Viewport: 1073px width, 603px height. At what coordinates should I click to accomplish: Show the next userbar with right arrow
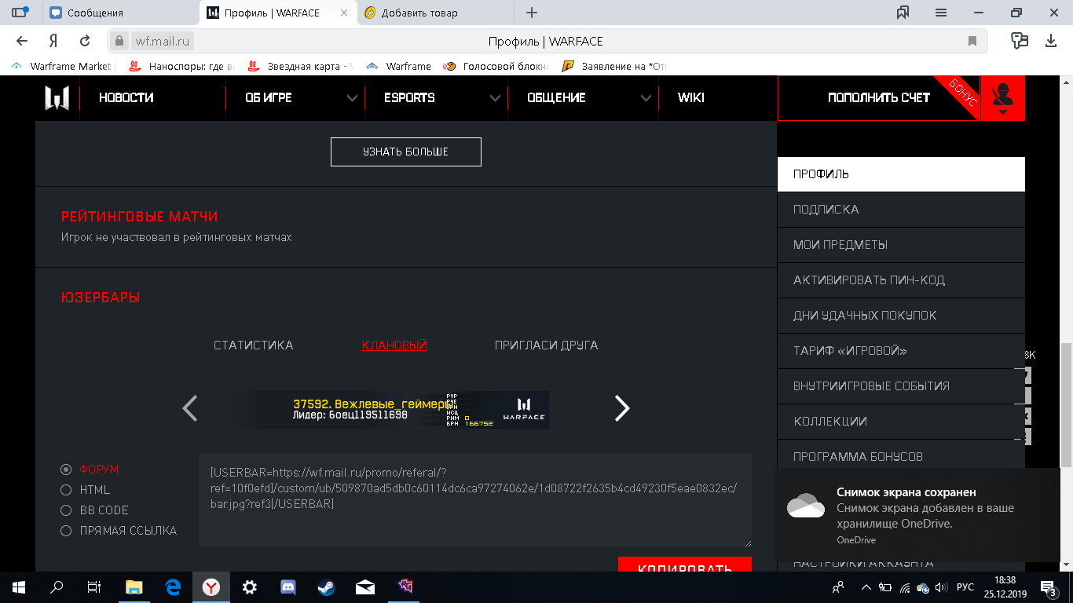tap(622, 408)
